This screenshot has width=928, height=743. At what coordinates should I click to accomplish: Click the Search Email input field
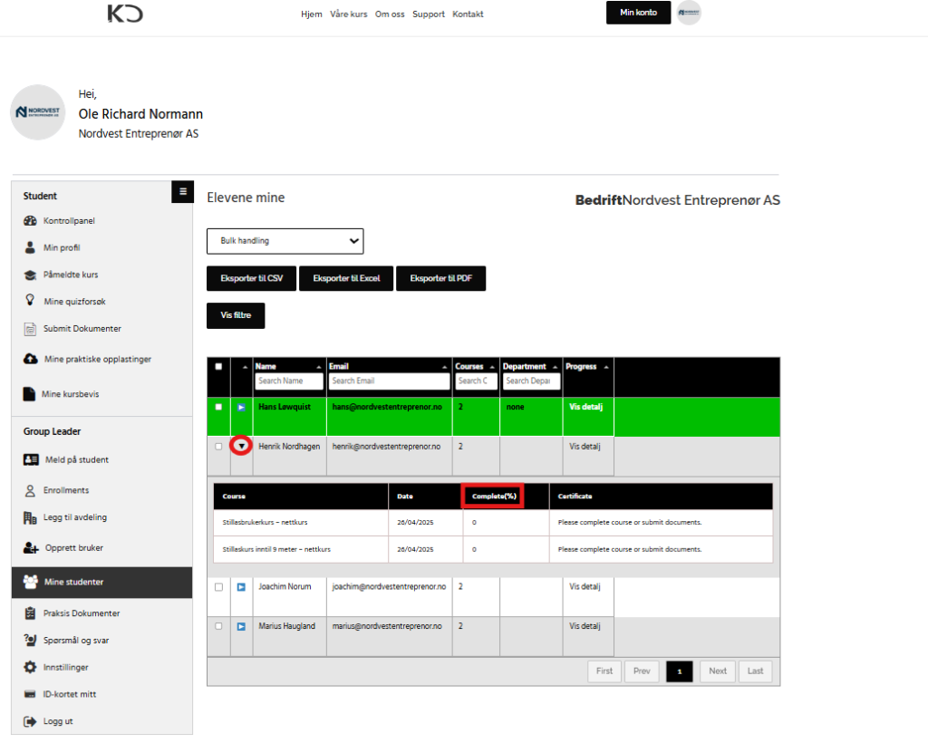click(388, 381)
